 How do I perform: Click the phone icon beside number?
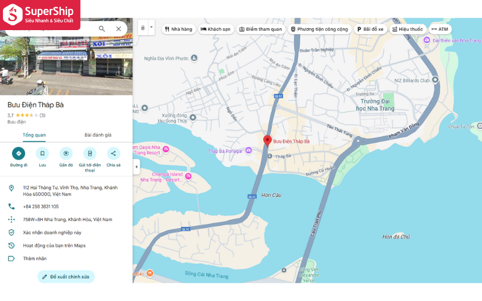(11, 206)
